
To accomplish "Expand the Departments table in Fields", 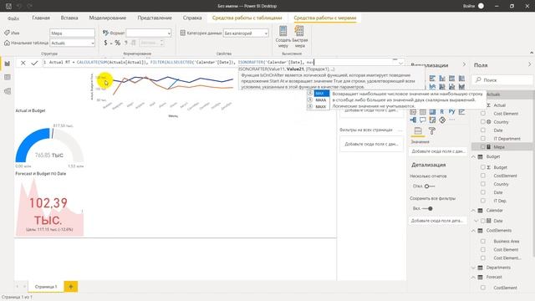I will pyautogui.click(x=473, y=268).
